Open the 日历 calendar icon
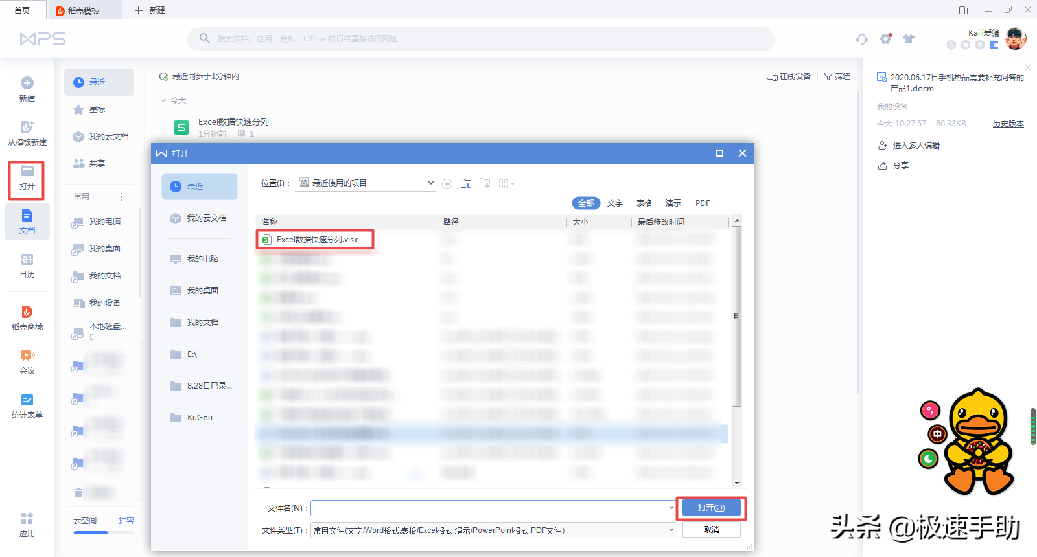1037x557 pixels. point(27,259)
